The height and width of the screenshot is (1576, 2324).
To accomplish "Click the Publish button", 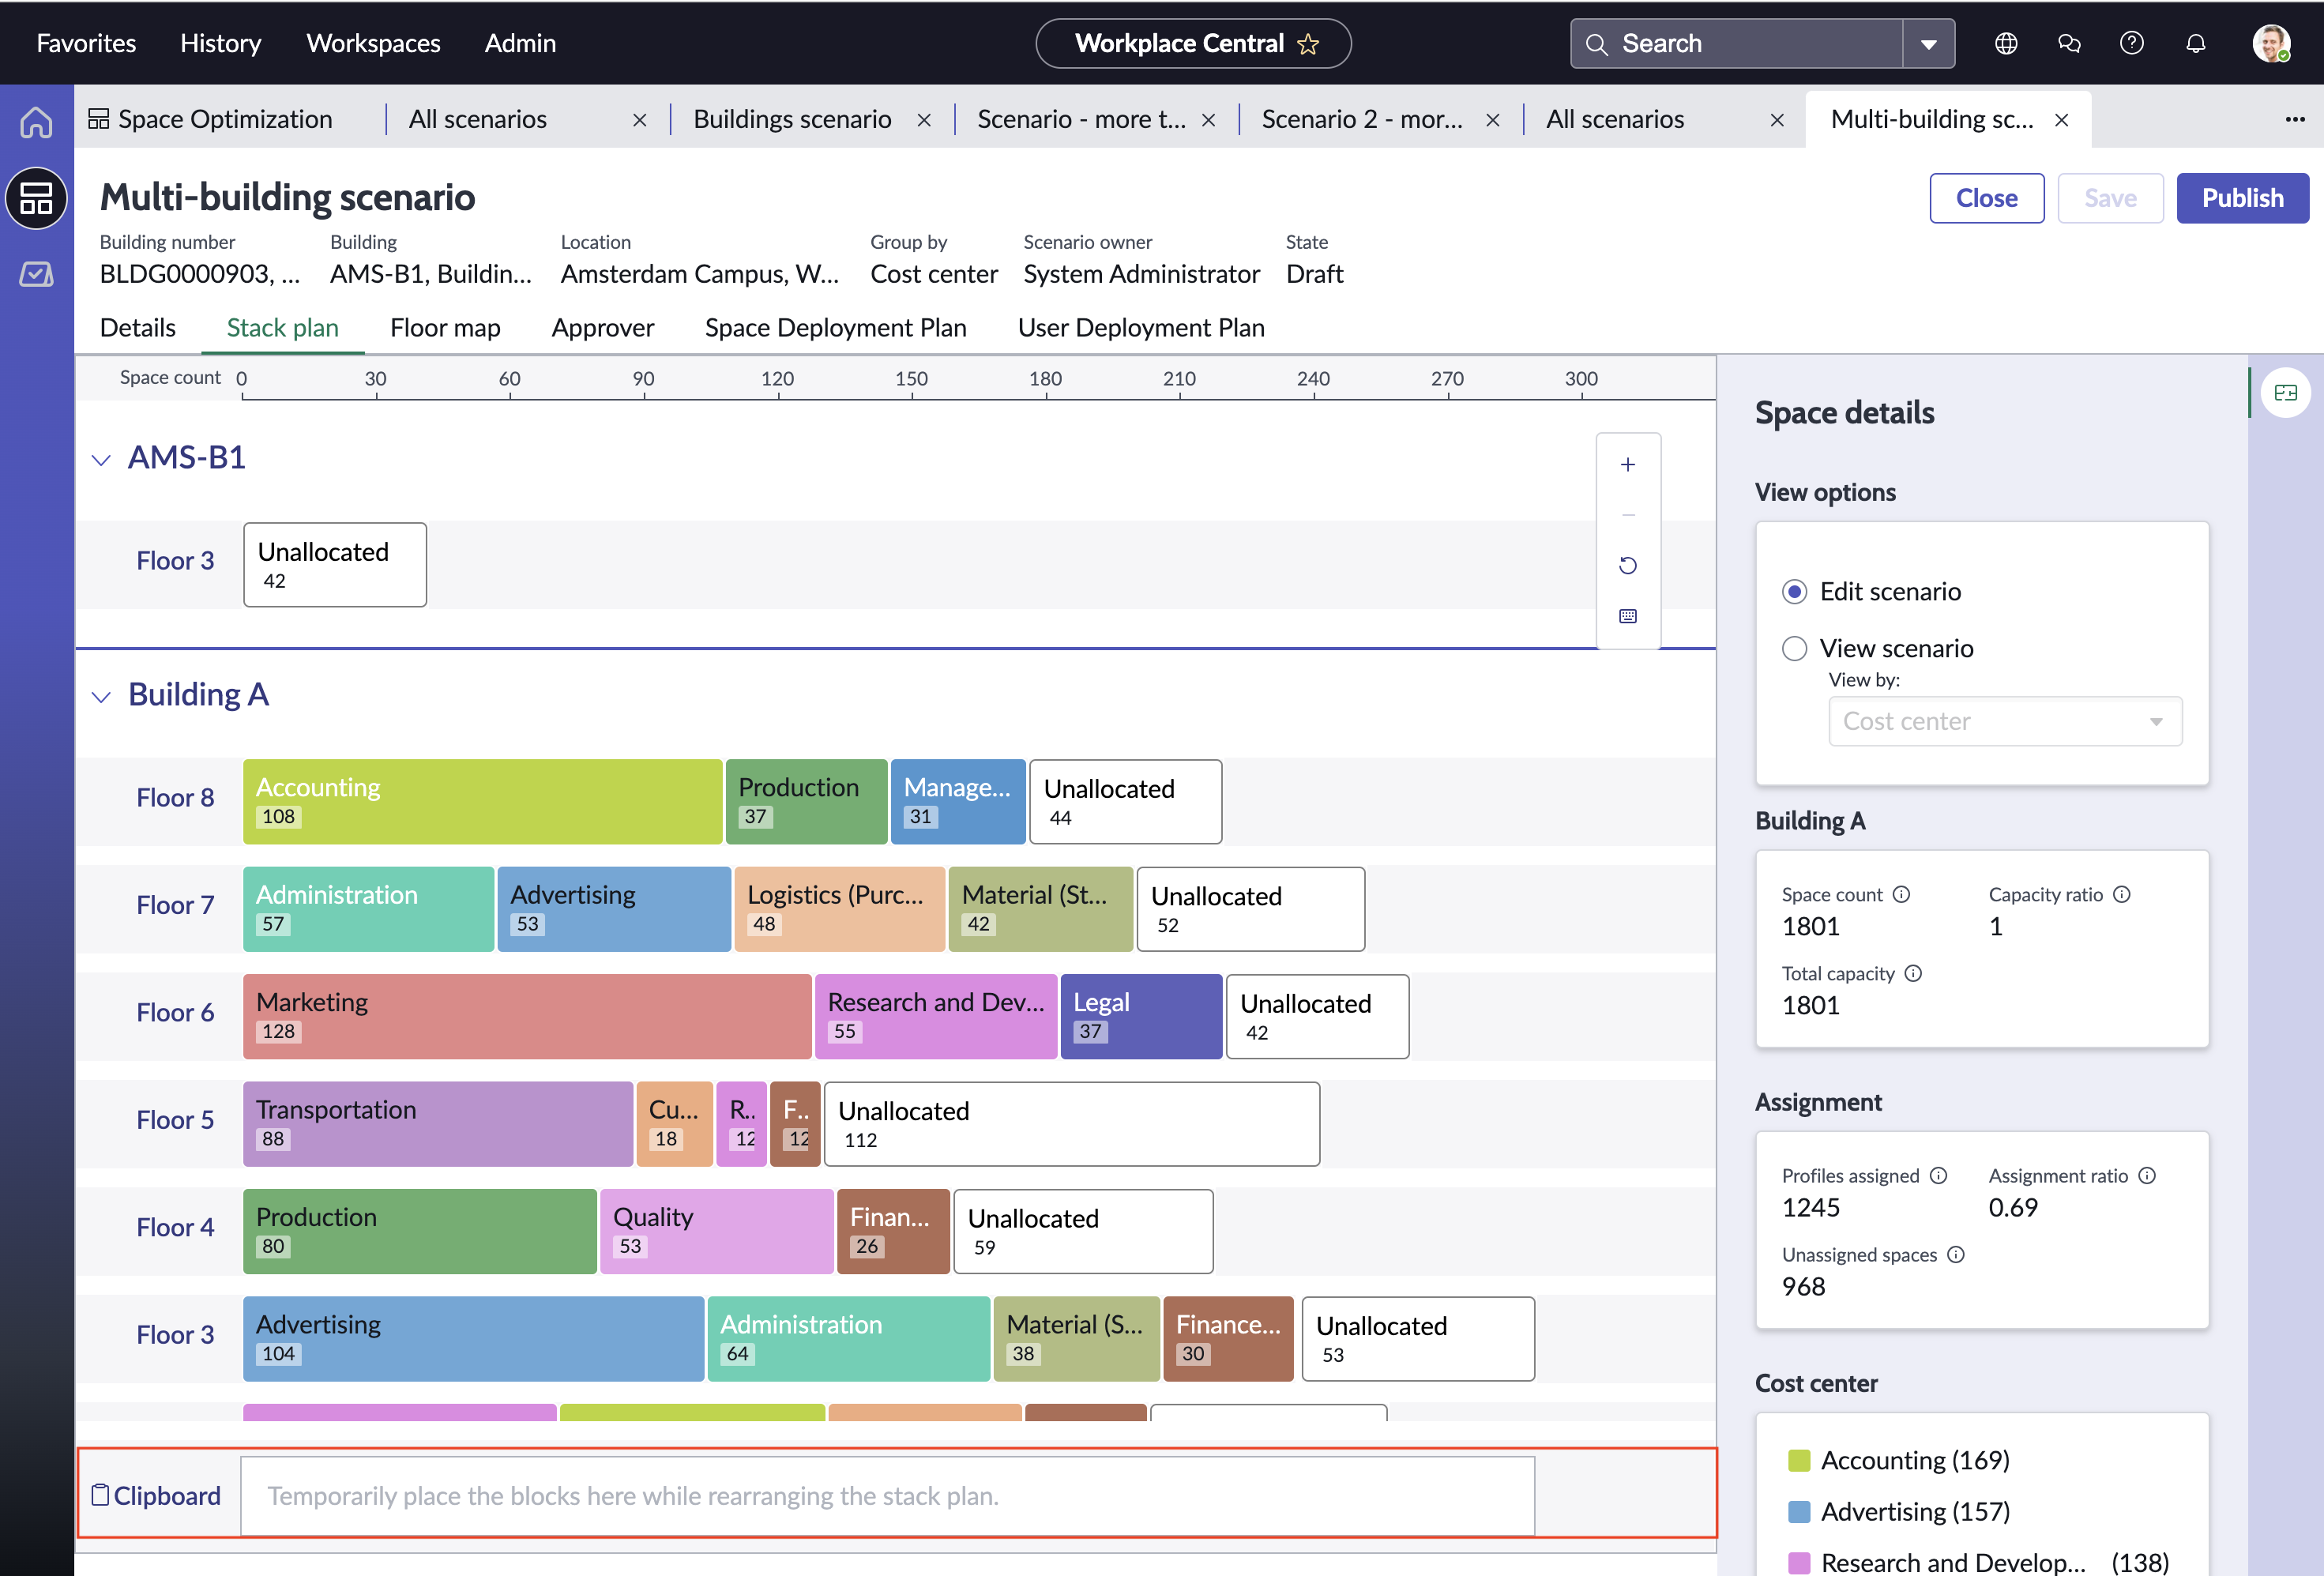I will click(2242, 198).
